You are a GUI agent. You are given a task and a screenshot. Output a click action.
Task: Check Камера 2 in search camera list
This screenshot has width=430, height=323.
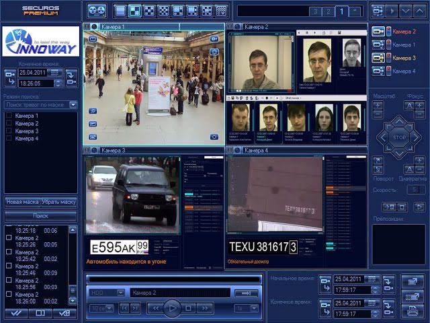tap(9, 123)
